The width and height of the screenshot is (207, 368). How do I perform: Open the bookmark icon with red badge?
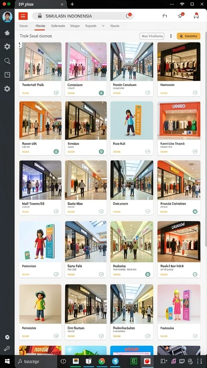click(196, 16)
